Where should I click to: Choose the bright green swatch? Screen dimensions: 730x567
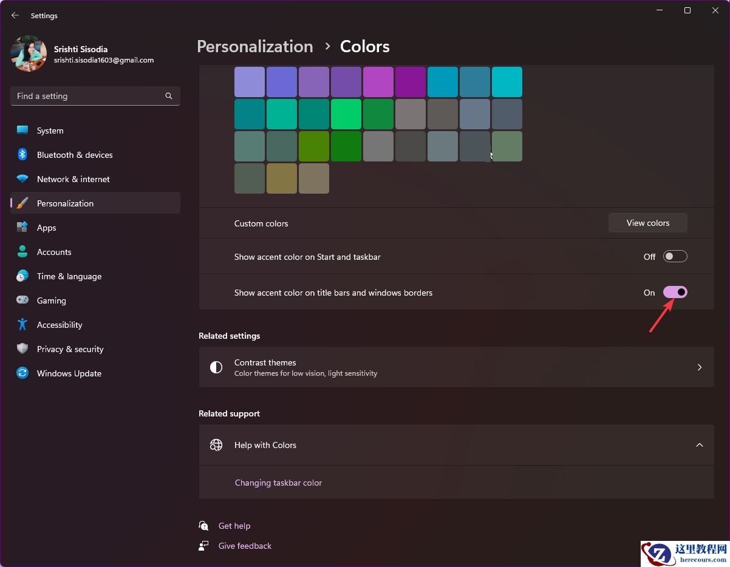coord(346,114)
